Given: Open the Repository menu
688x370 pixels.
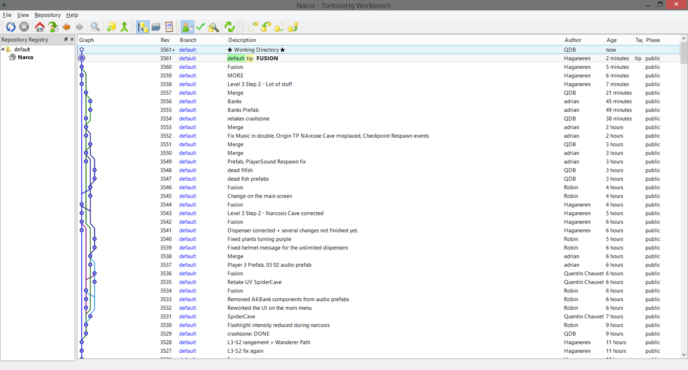Looking at the screenshot, I should [48, 15].
